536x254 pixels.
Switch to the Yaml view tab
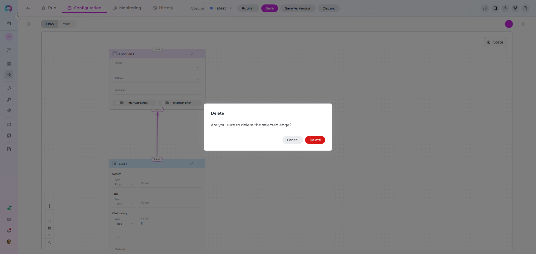pyautogui.click(x=67, y=24)
